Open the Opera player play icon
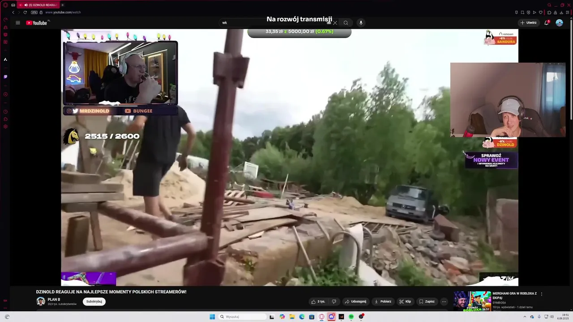 pyautogui.click(x=535, y=12)
